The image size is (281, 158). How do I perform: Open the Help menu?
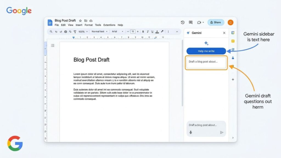pyautogui.click(x=120, y=25)
